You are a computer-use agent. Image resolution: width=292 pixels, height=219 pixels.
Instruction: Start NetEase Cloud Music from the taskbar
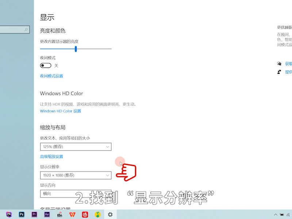click(85, 215)
